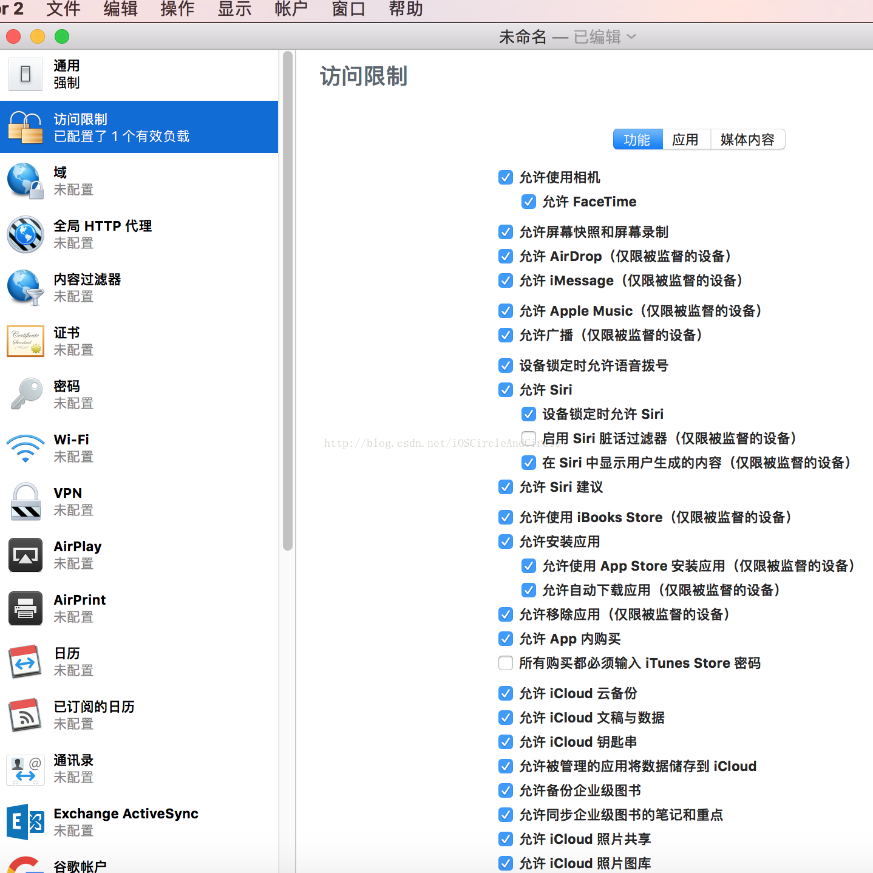Open the 文件 menu
873x873 pixels.
pyautogui.click(x=64, y=9)
